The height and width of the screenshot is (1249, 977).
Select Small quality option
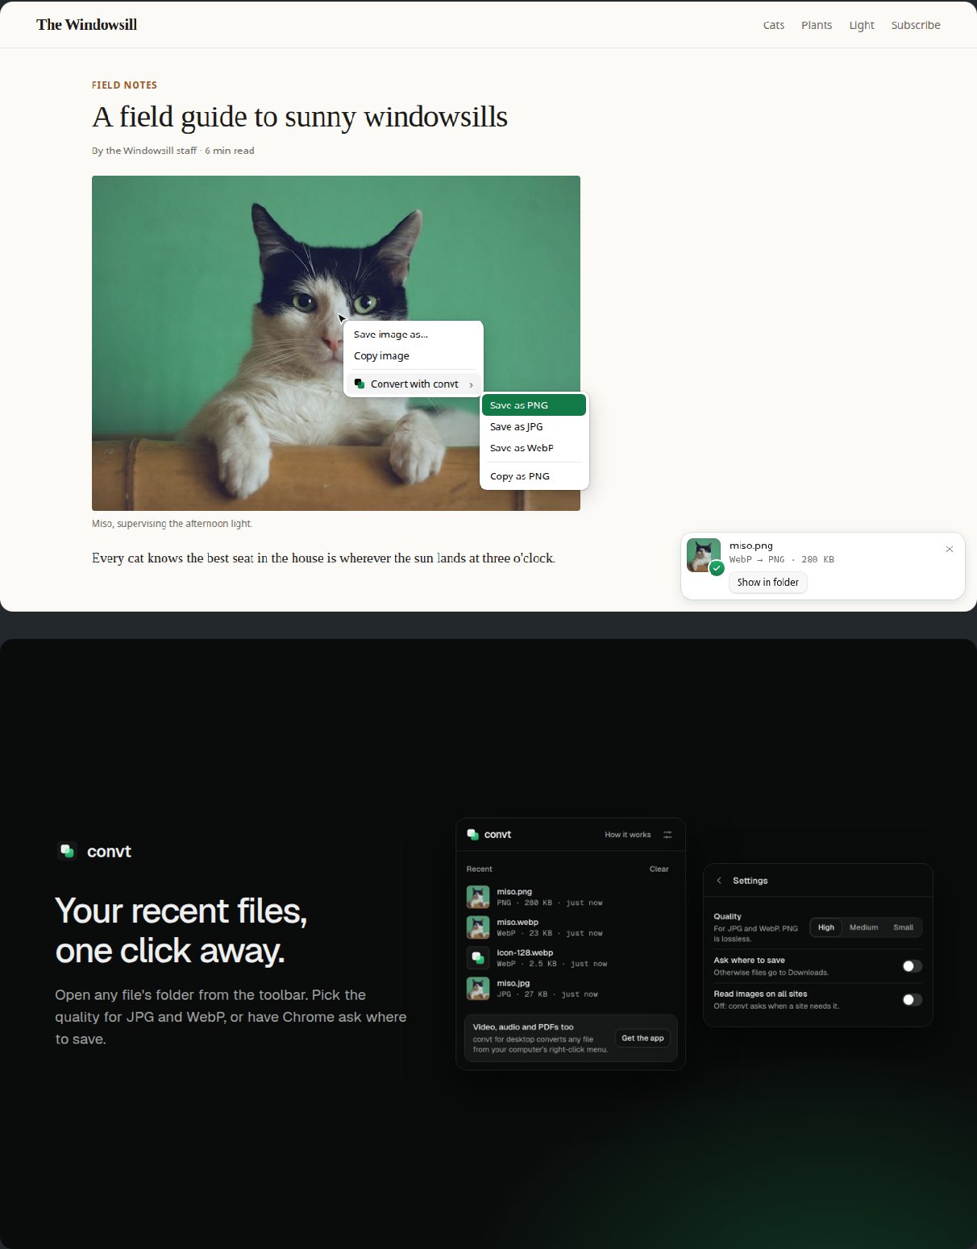pos(903,927)
